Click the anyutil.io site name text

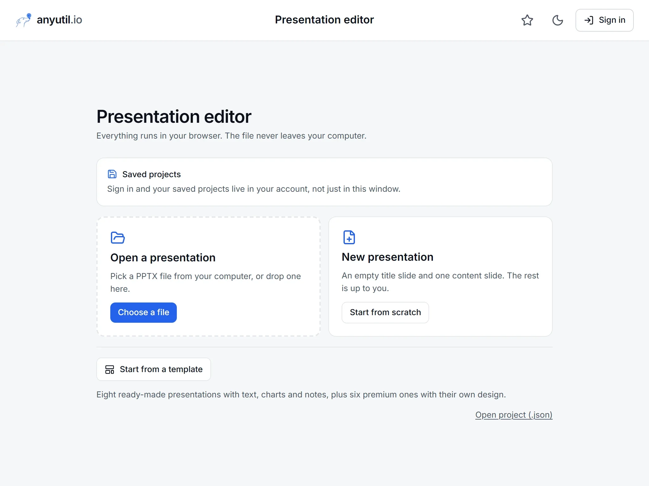point(59,20)
